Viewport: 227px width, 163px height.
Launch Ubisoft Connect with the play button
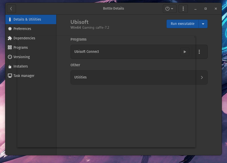185,52
